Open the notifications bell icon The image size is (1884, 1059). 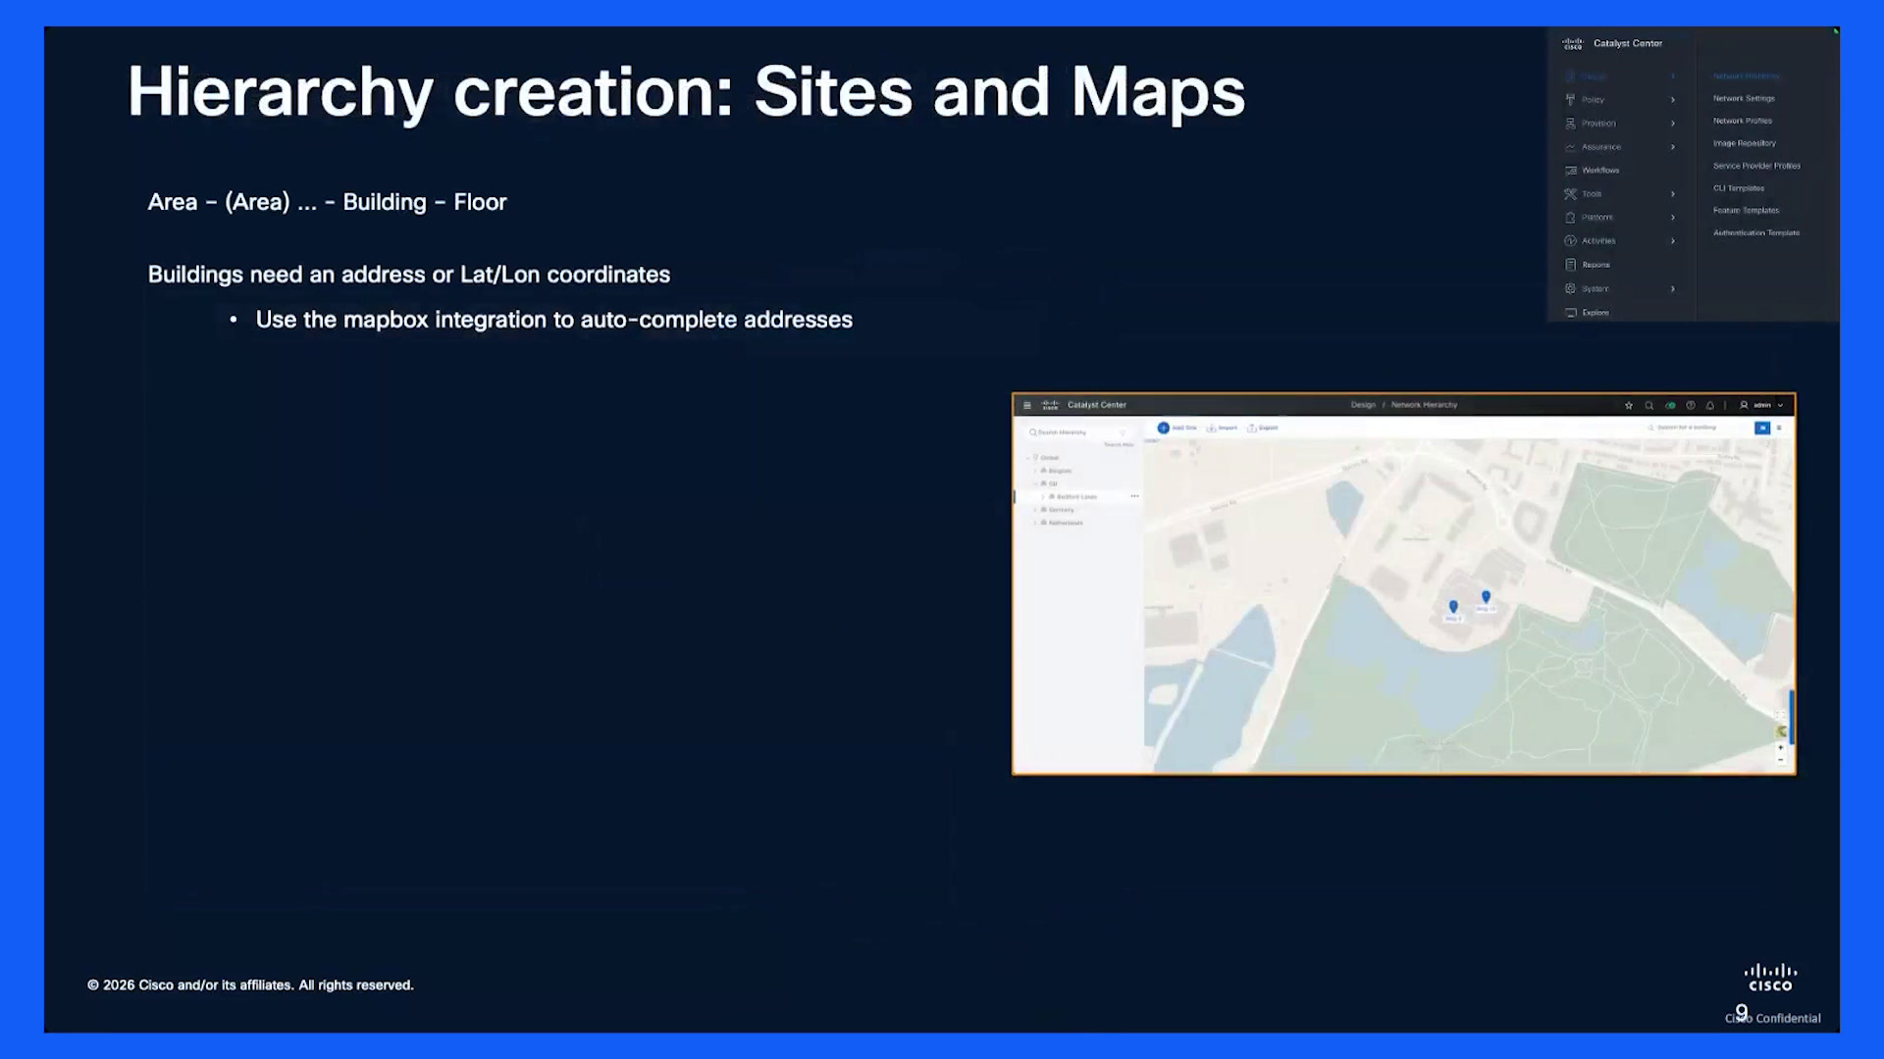pos(1710,405)
